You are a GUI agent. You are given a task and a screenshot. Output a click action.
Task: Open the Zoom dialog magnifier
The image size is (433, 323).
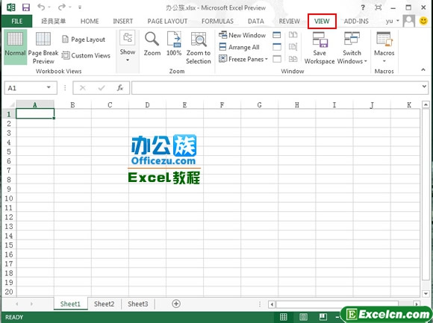(152, 44)
